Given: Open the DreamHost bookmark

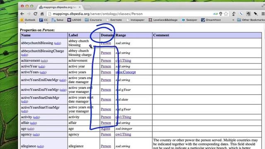Looking at the screenshot, I should click(211, 20).
